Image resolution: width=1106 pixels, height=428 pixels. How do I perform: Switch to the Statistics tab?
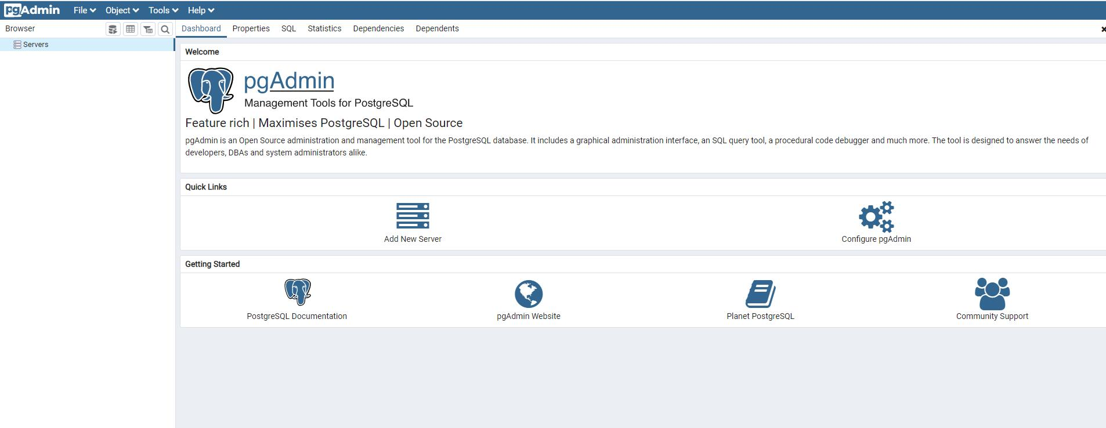[x=324, y=28]
